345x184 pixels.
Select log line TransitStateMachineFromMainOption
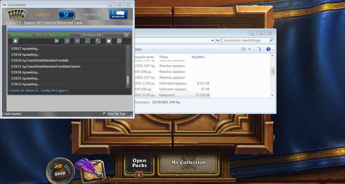coord(67,66)
